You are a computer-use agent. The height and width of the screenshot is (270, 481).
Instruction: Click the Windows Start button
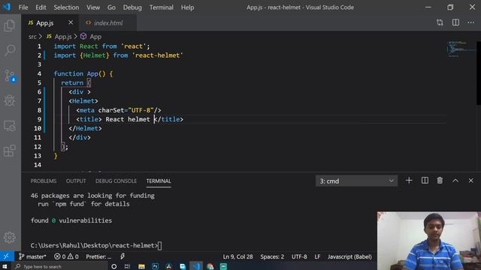click(x=5, y=266)
